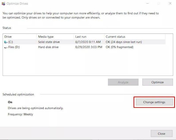The image size is (176, 140).
Task: Click the Optimize Drives title bar icon
Action: pyautogui.click(x=3, y=4)
